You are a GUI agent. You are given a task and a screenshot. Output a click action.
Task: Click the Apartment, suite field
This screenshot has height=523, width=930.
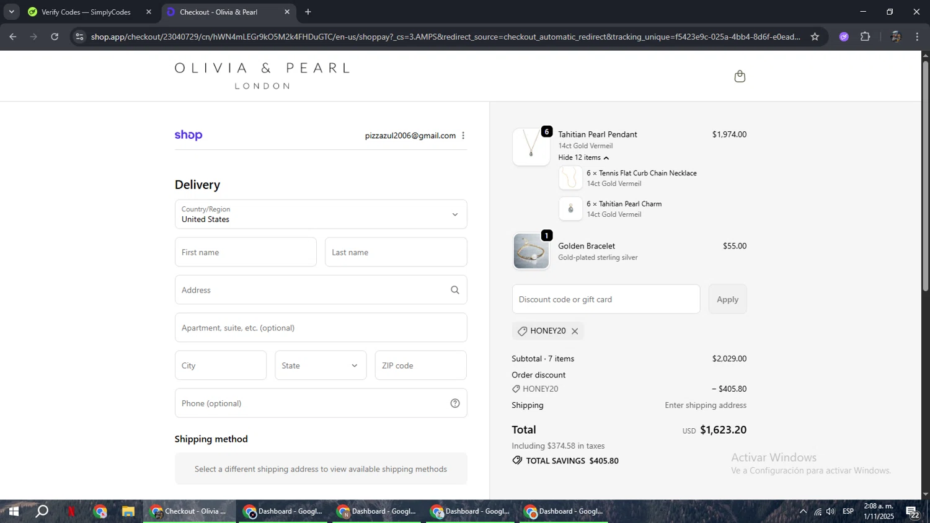(x=321, y=328)
